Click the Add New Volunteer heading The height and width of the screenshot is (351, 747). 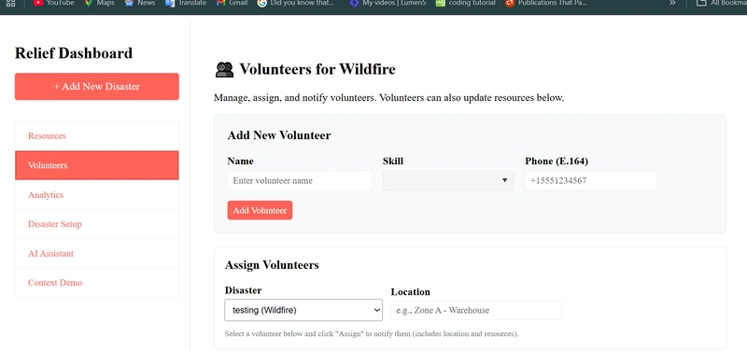[x=279, y=135]
